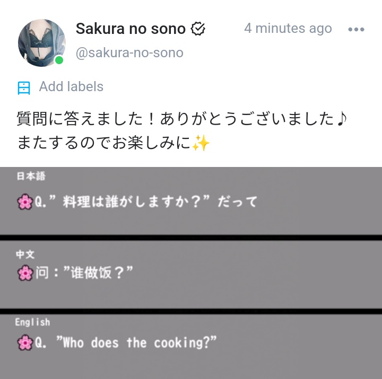Click the blue Add labels drawer icon

(x=24, y=88)
